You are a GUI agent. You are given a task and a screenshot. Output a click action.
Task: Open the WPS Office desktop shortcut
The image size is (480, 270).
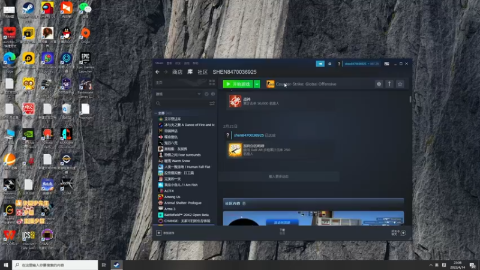point(10,237)
